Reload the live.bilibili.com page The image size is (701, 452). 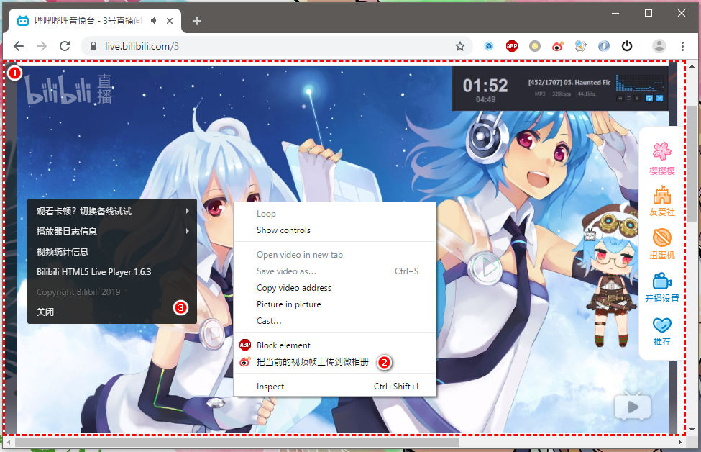click(x=65, y=46)
